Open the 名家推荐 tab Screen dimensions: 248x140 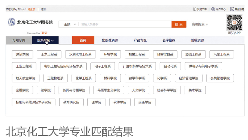click(x=169, y=40)
